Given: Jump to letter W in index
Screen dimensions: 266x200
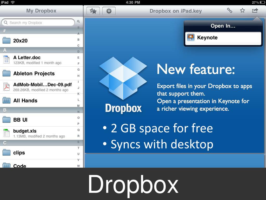Looking at the screenshot, I should click(x=78, y=166).
